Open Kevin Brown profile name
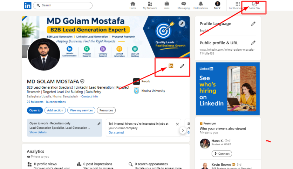This screenshot has height=169, width=293. (x=221, y=164)
